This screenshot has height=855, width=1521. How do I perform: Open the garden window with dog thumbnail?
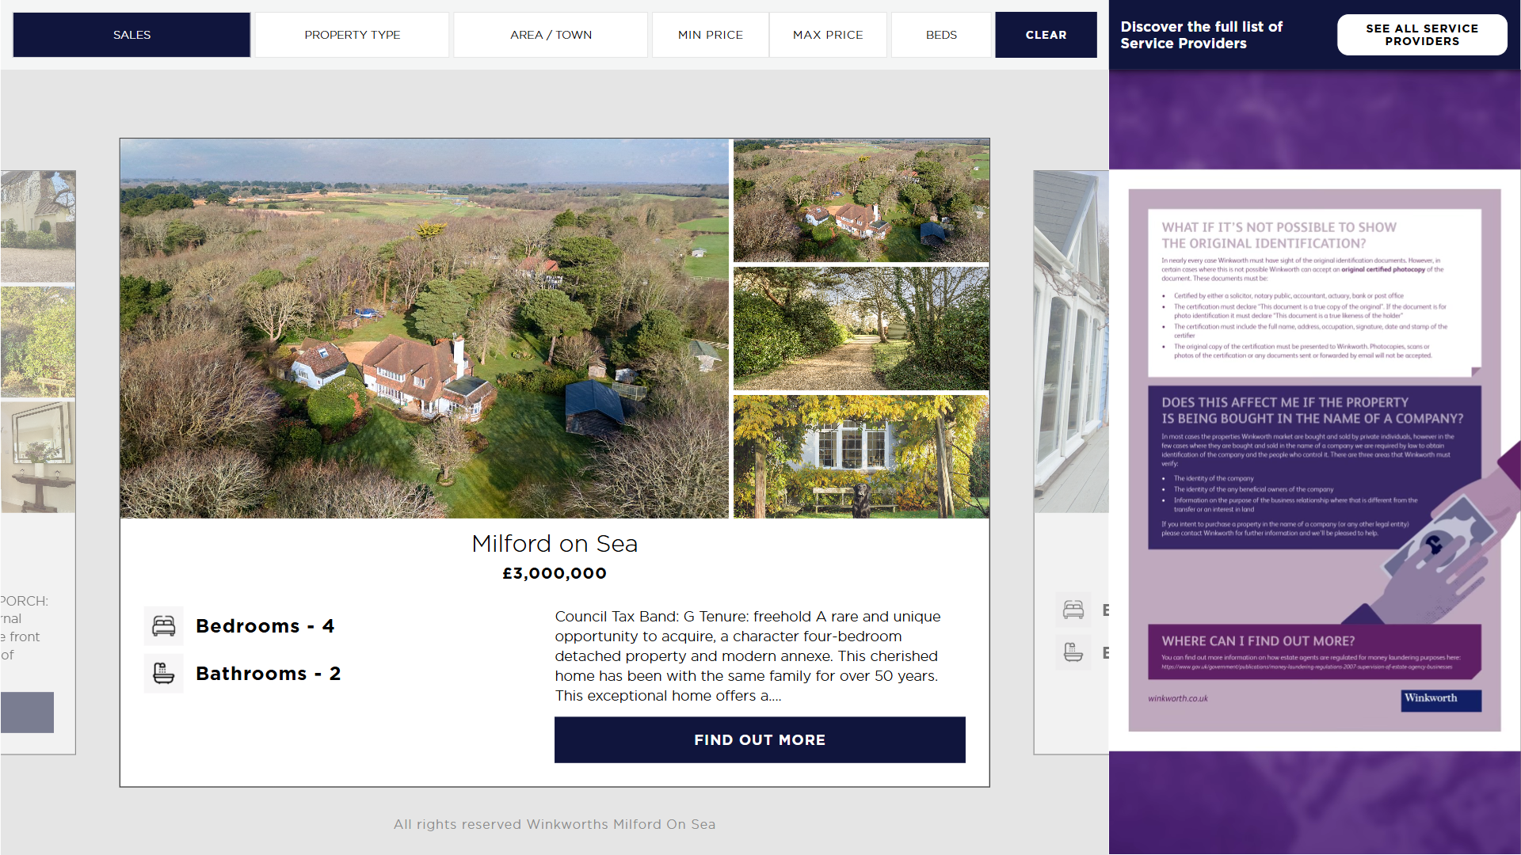click(x=861, y=457)
